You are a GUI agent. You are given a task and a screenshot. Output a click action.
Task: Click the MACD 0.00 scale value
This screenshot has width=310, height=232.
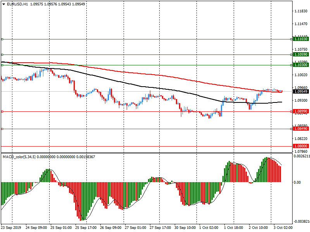pyautogui.click(x=297, y=182)
